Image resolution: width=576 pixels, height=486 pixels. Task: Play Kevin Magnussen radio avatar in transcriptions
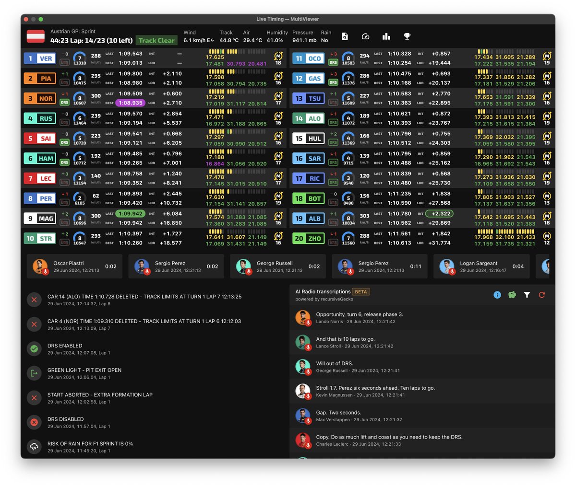(303, 391)
